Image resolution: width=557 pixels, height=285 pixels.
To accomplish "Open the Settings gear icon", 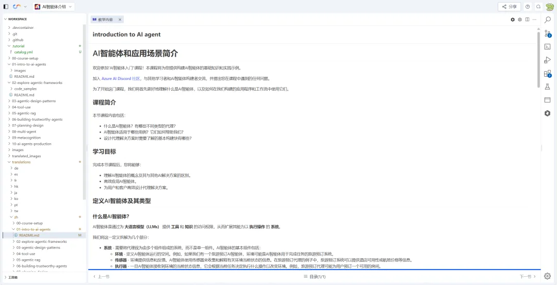I will tap(547, 276).
